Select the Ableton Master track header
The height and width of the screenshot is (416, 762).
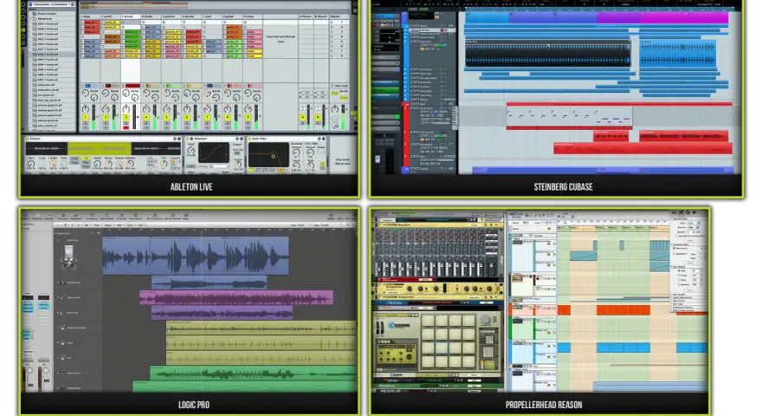tap(339, 16)
